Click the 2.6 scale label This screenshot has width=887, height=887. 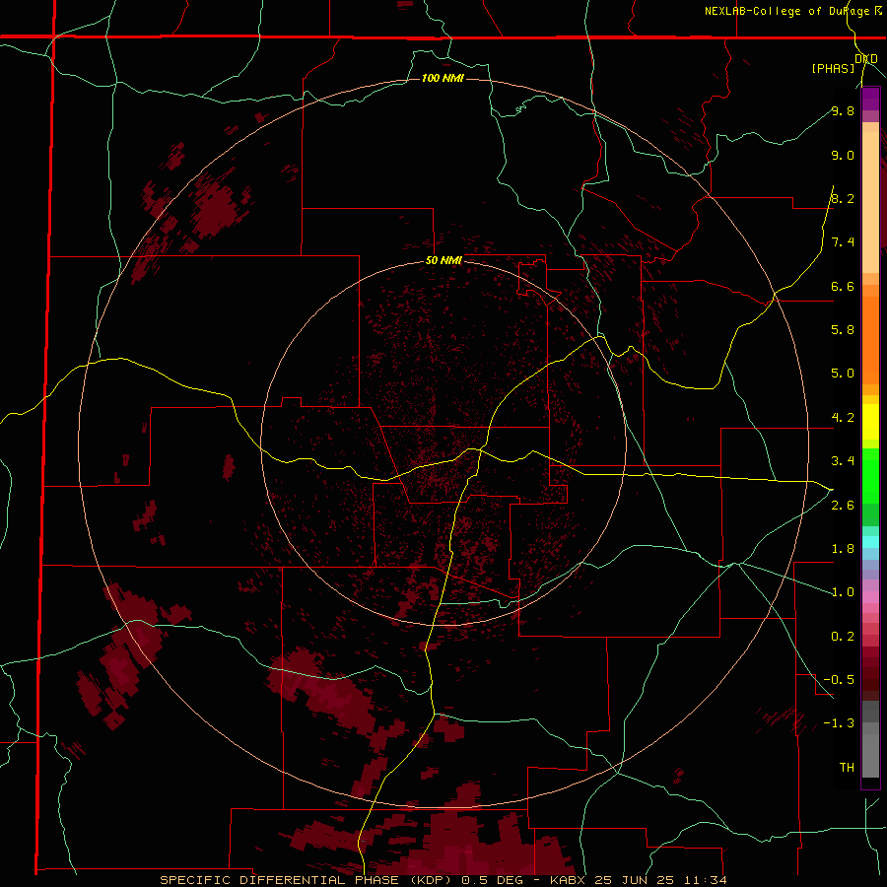[843, 506]
